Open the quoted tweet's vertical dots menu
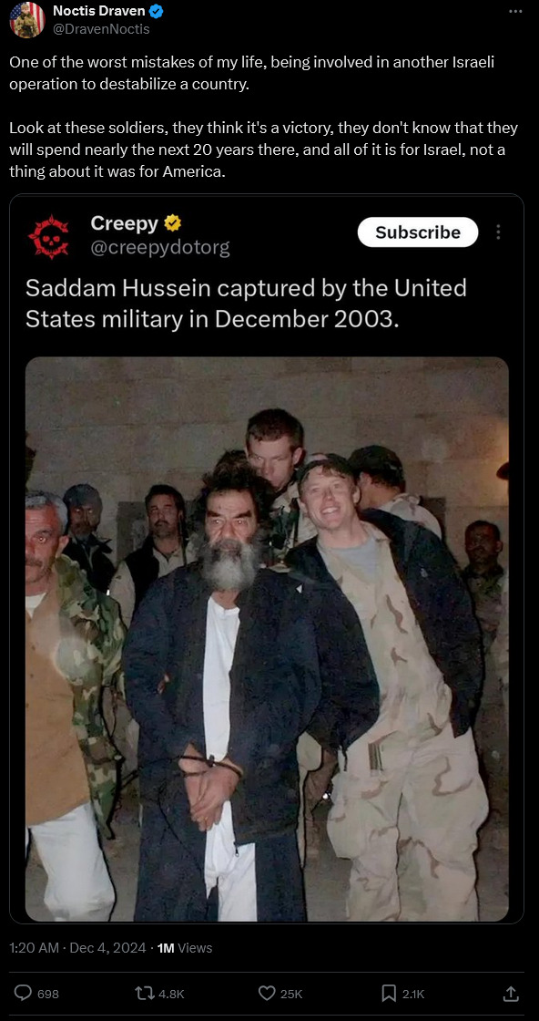 tap(498, 232)
